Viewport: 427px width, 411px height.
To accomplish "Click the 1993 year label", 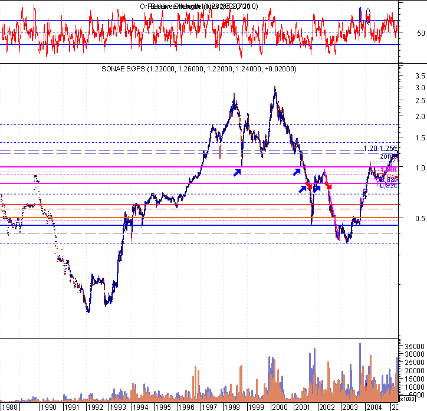I will [x=117, y=407].
